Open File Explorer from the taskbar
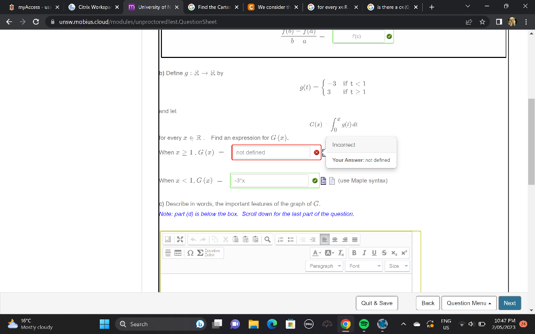The width and height of the screenshot is (535, 334). 253,324
